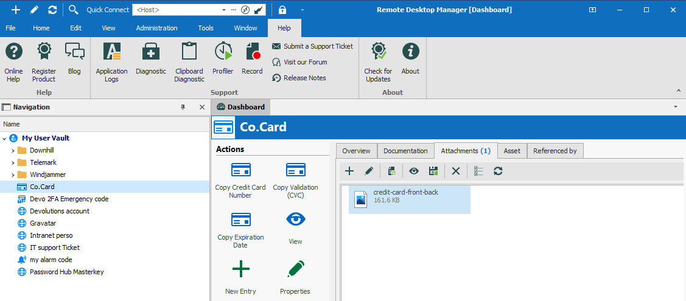Click the eye icon in attachments toolbar

[x=413, y=171]
